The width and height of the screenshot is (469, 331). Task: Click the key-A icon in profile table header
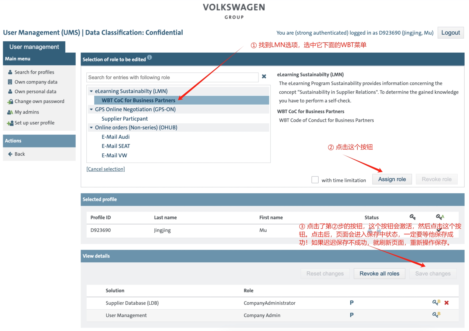(x=440, y=217)
